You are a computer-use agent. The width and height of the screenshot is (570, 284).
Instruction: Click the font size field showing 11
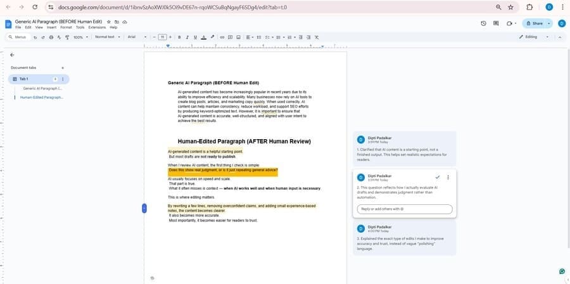tap(163, 37)
